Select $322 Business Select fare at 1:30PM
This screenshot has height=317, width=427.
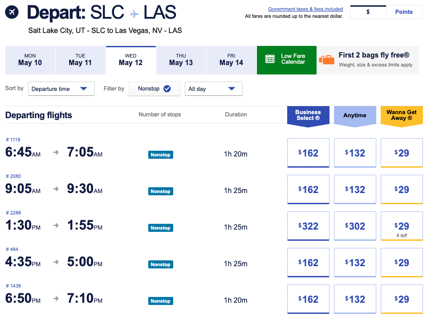pos(308,226)
